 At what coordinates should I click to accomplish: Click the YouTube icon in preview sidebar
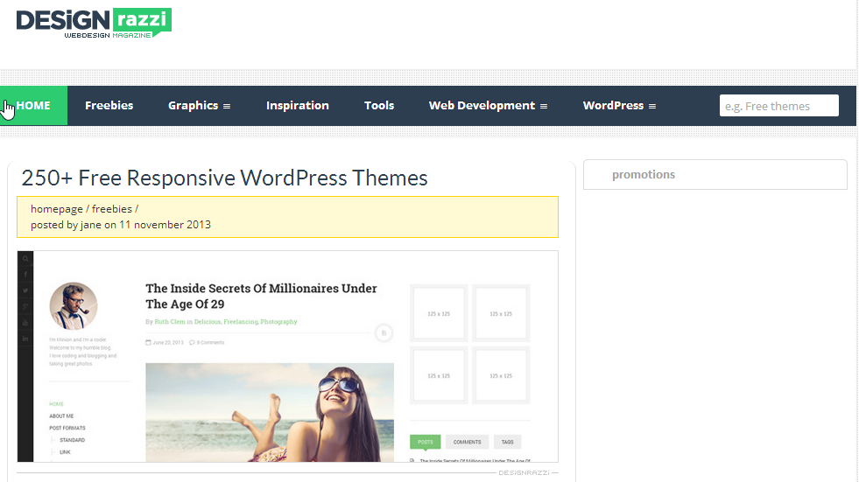(25, 322)
